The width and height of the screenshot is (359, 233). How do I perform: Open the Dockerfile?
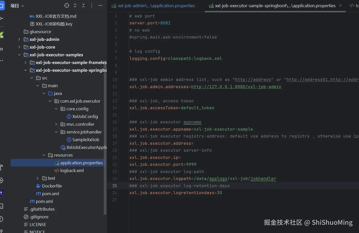point(52,186)
